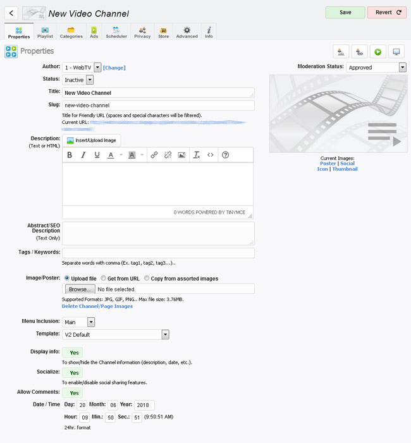Viewport: 411px width, 443px height.
Task: Click the Month field showing 06
Action: [113, 405]
